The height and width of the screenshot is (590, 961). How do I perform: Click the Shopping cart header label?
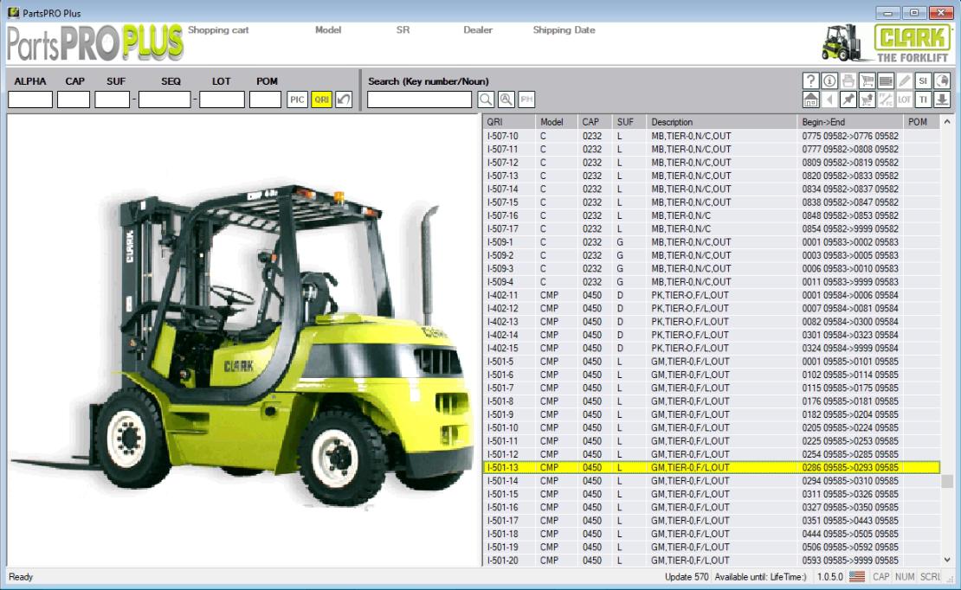(x=218, y=29)
